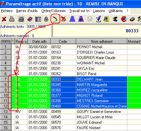Toggle the mark star on row 11 MESTRES
The image size is (141, 131).
point(13,101)
